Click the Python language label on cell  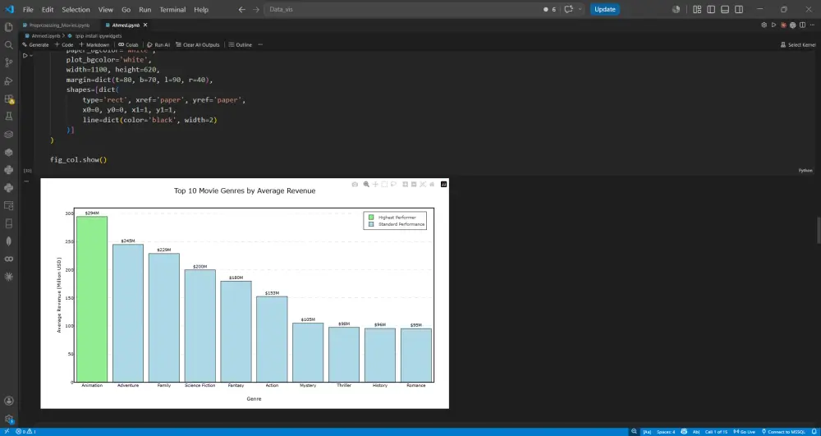coord(805,171)
